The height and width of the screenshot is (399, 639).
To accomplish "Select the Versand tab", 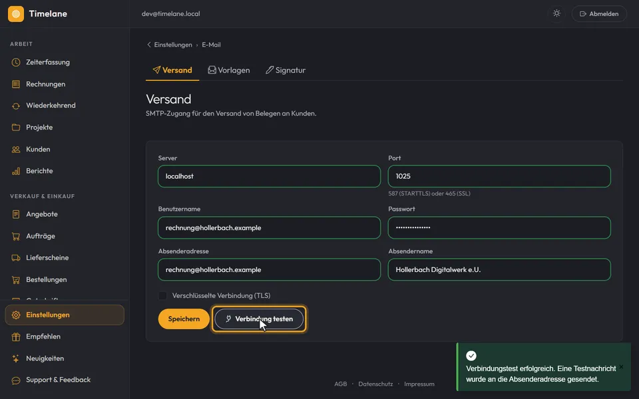I will (172, 70).
